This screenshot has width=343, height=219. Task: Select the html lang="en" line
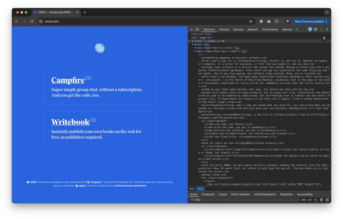point(202,38)
